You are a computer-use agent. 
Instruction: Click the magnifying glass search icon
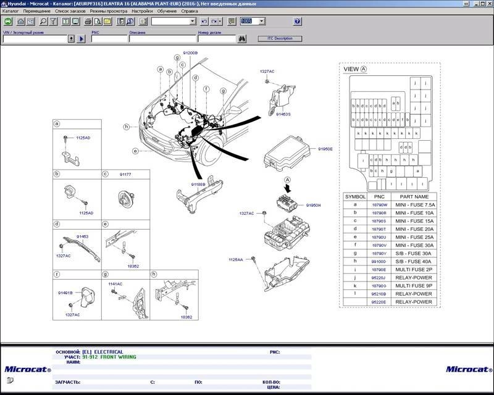(43, 22)
